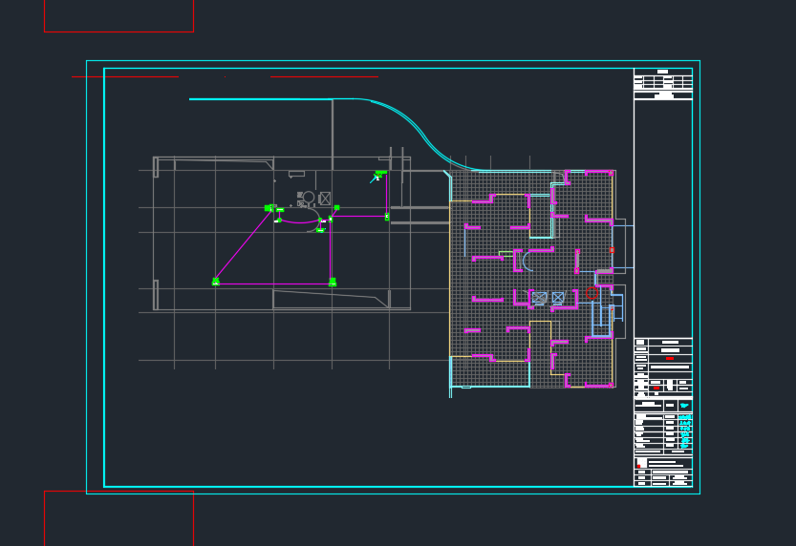Select the red circle symbol in the floor plan
The height and width of the screenshot is (546, 796).
(592, 292)
